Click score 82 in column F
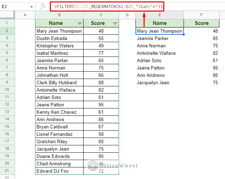The image size is (225, 179). click(x=201, y=53)
